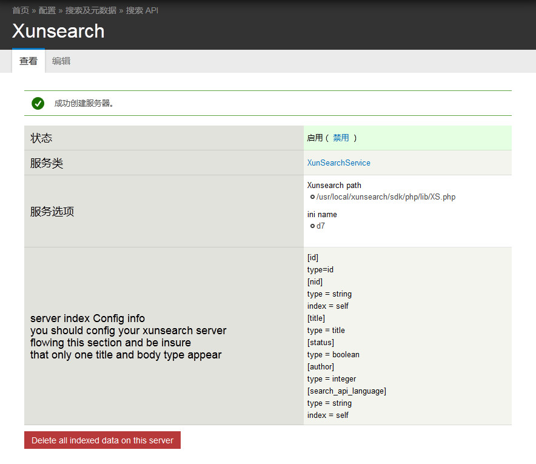Click the 服务类 row label
This screenshot has width=536, height=464.
(47, 163)
